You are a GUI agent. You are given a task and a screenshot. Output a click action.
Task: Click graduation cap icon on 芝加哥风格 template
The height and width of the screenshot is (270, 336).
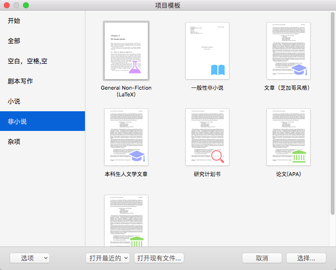coord(300,70)
